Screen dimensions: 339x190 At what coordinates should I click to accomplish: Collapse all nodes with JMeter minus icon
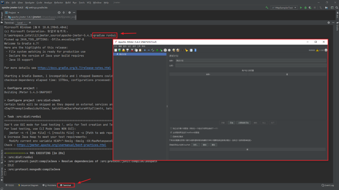149,50
